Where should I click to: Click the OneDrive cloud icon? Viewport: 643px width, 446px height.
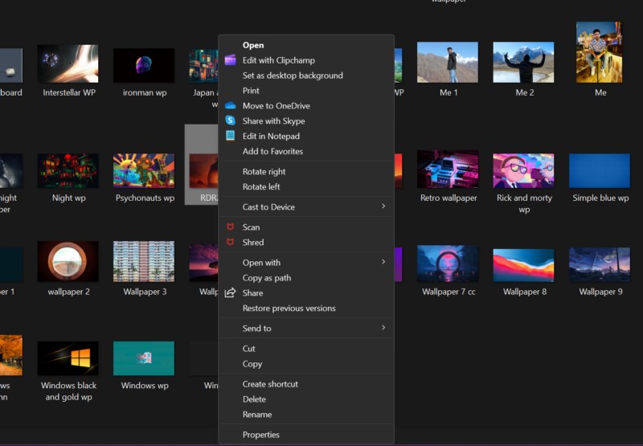point(231,106)
